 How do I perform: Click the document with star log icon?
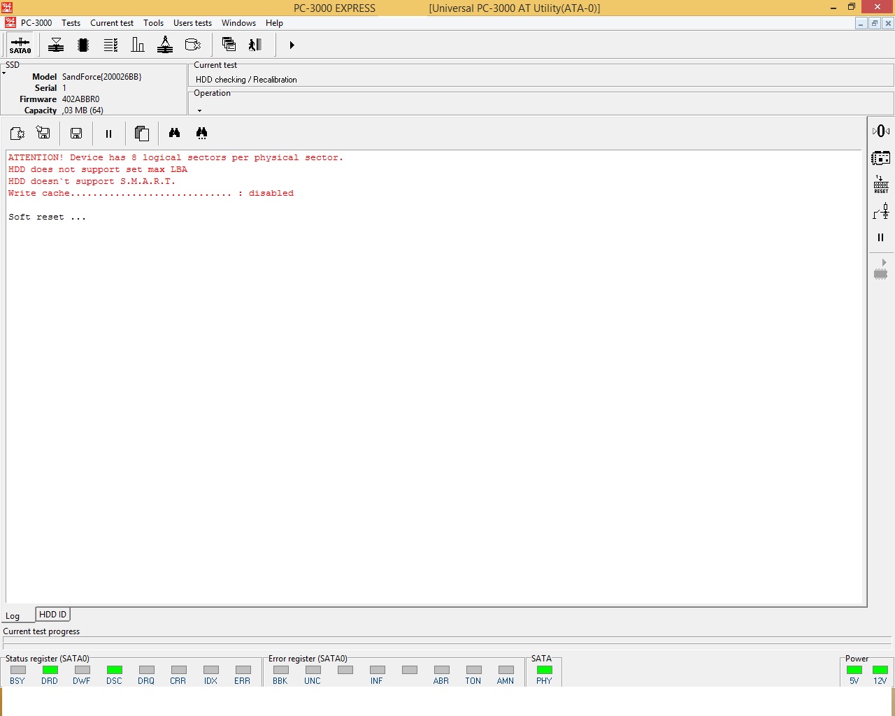(17, 133)
